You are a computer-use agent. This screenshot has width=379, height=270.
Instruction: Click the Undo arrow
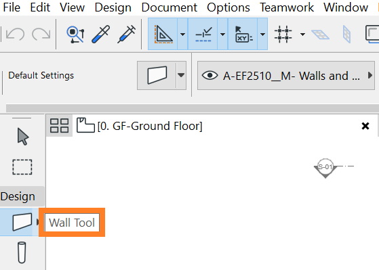pos(15,34)
